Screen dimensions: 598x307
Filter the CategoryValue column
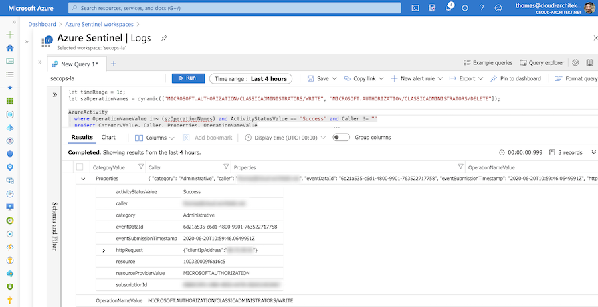(x=141, y=167)
